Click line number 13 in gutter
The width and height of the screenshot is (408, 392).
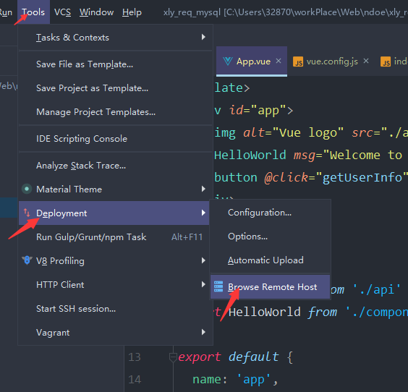135,357
